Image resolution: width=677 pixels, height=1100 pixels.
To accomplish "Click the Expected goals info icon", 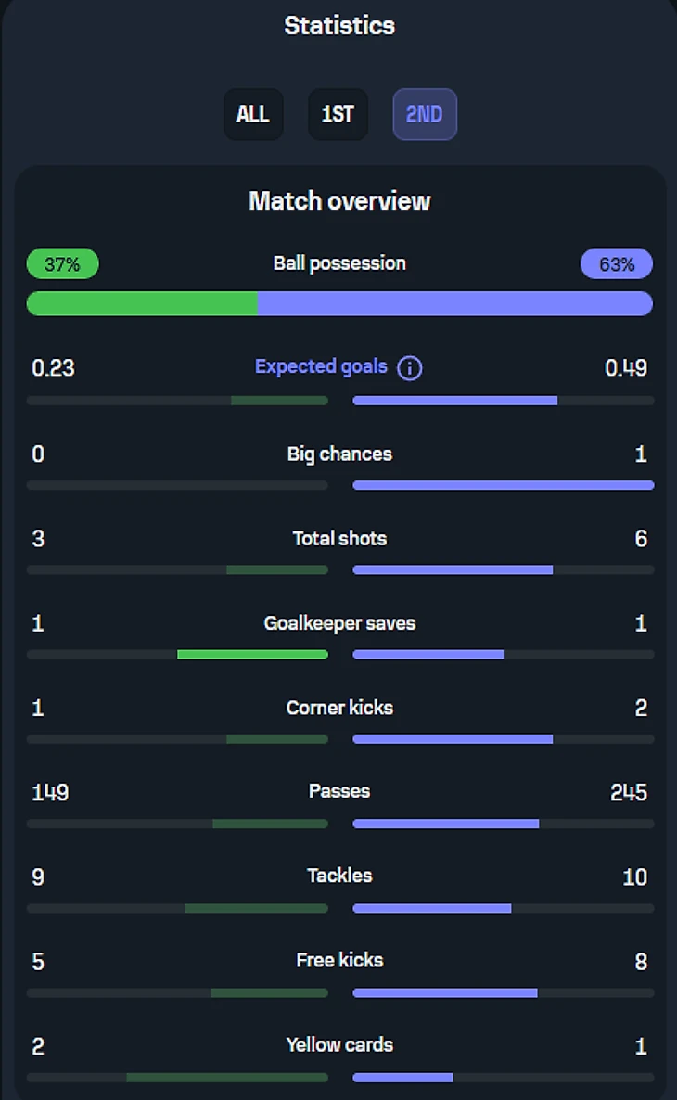I will coord(409,368).
